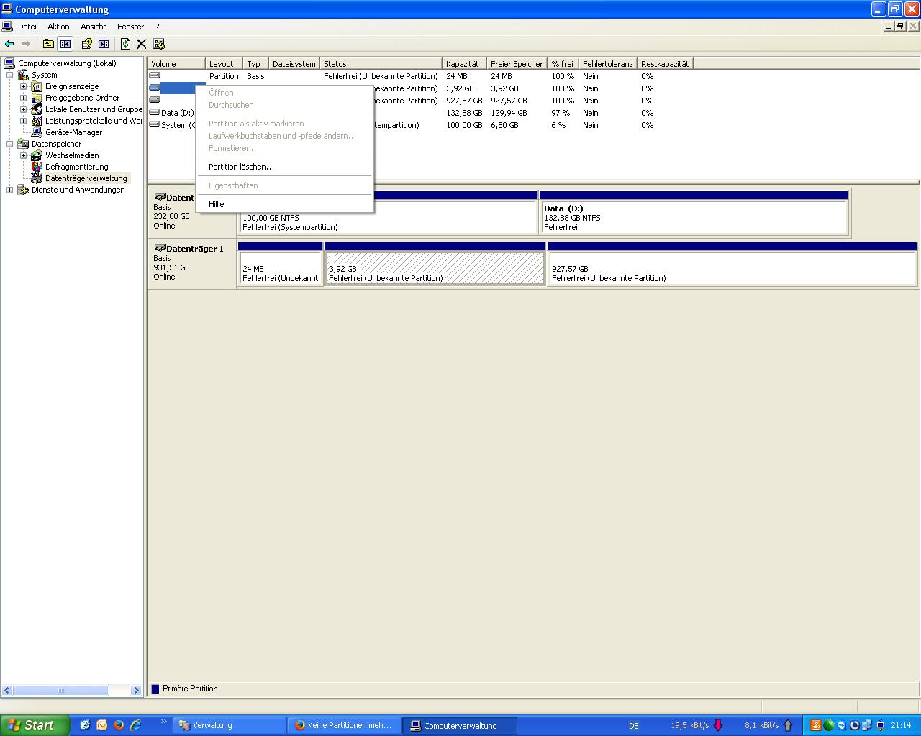Click the tree panel horizontal scrollbar right arrow

pyautogui.click(x=136, y=690)
